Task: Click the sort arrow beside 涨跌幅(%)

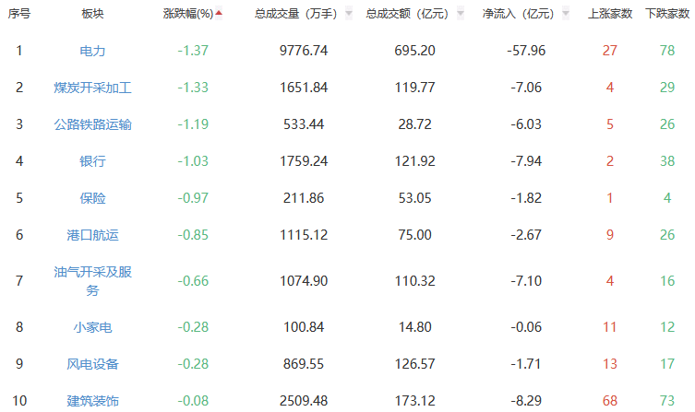Action: tap(219, 13)
